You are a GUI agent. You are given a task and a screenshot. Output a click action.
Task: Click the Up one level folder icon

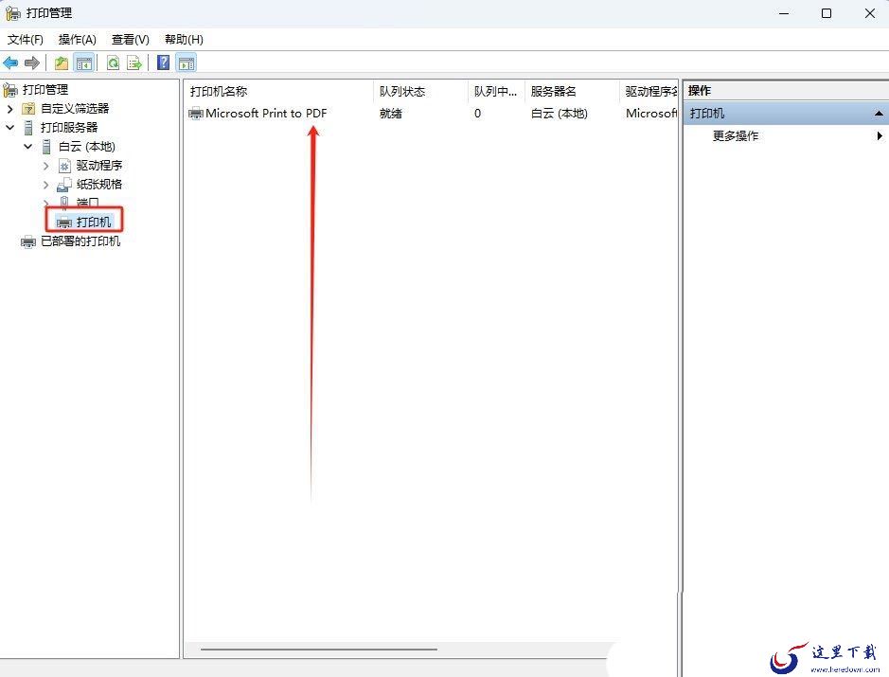(62, 62)
